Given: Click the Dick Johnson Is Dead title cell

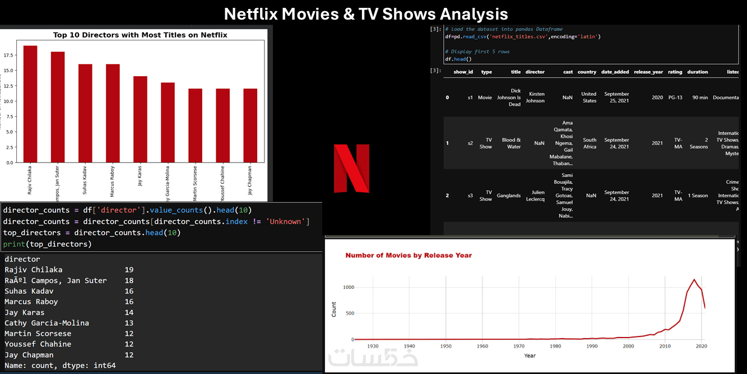Looking at the screenshot, I should [508, 97].
